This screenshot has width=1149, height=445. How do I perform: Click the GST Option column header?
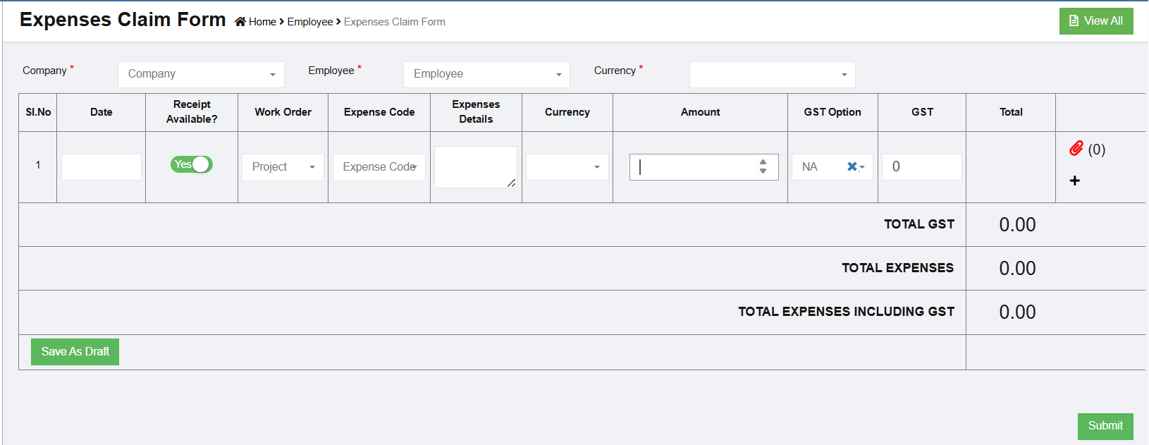[x=832, y=111]
